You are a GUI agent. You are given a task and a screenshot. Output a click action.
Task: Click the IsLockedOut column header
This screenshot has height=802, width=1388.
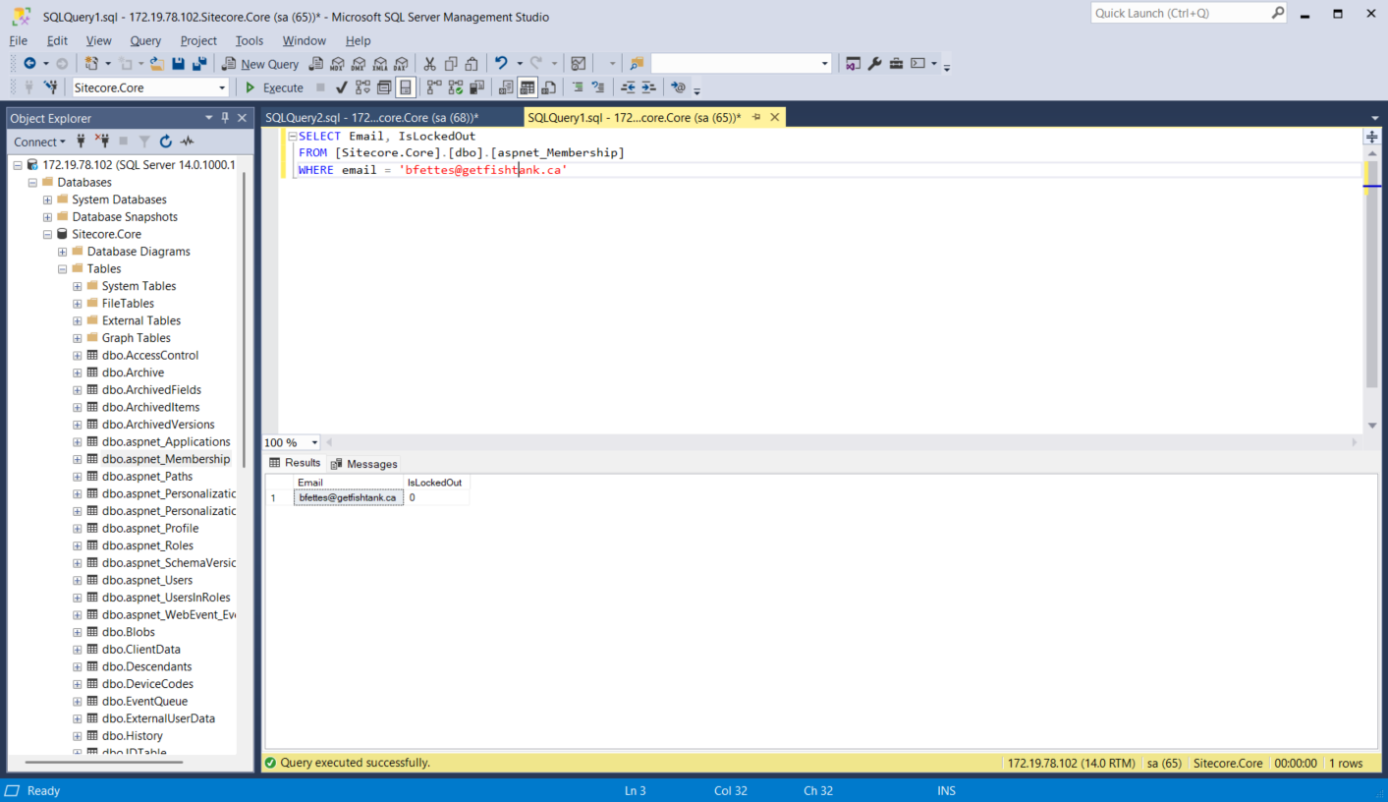pyautogui.click(x=436, y=483)
